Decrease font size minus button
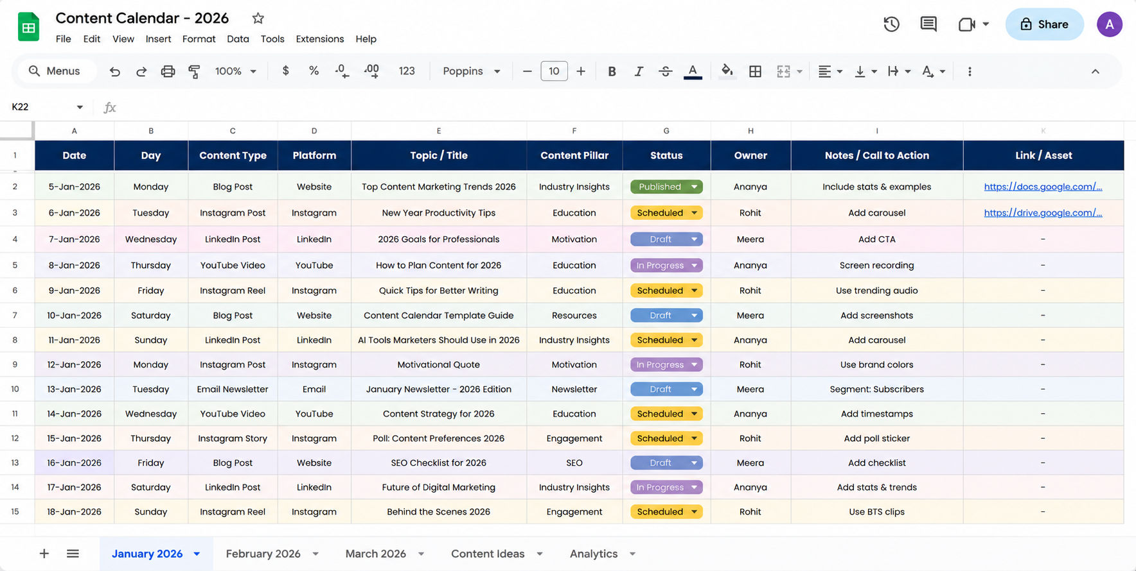Screen dimensions: 1136x571 [x=528, y=71]
